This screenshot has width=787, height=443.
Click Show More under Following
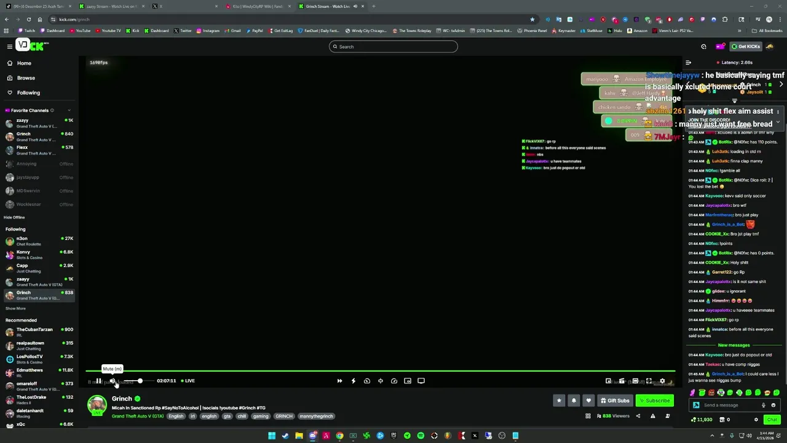(x=15, y=308)
